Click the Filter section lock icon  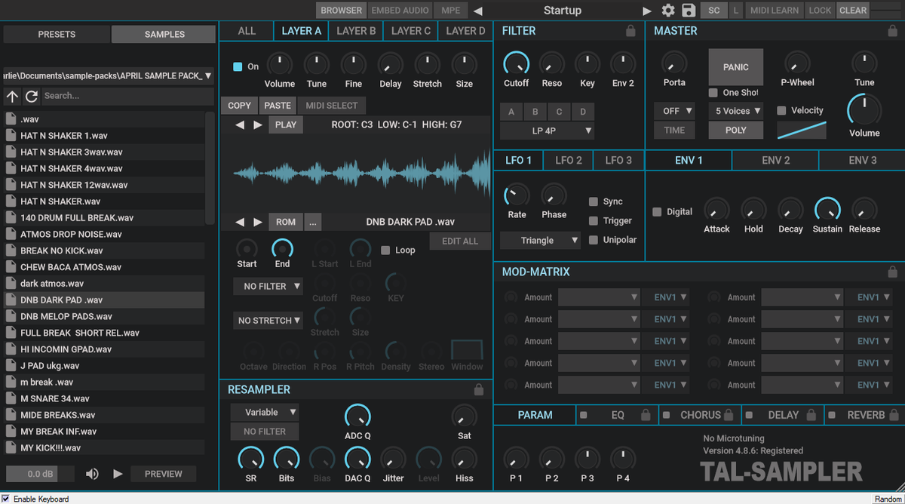[630, 31]
